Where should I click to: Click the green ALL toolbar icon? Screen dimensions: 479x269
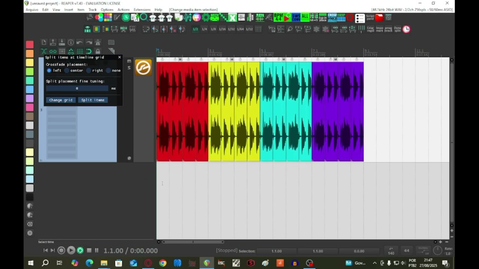305,17
